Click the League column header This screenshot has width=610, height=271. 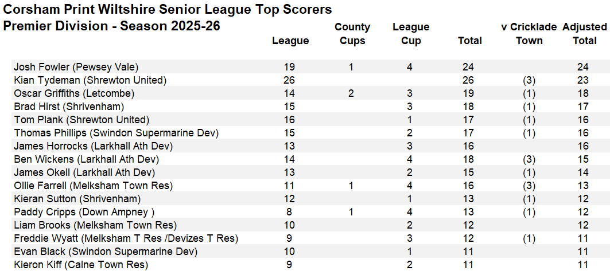pyautogui.click(x=290, y=41)
